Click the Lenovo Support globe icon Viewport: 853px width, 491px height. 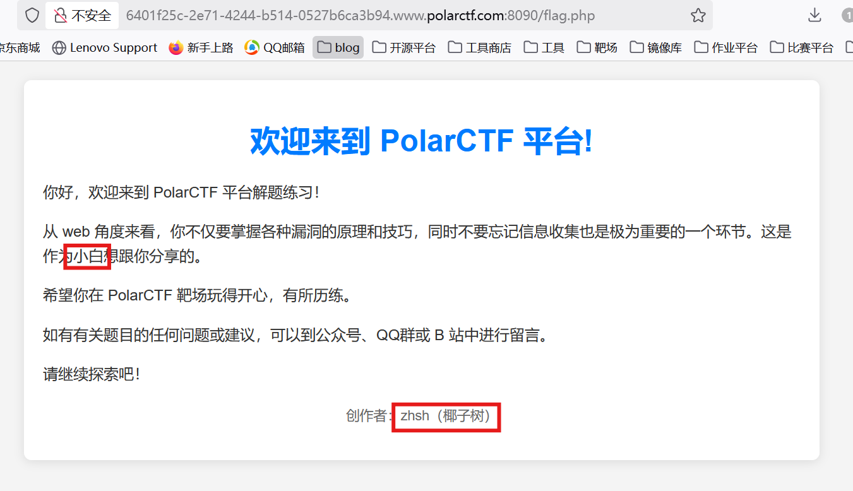click(59, 48)
